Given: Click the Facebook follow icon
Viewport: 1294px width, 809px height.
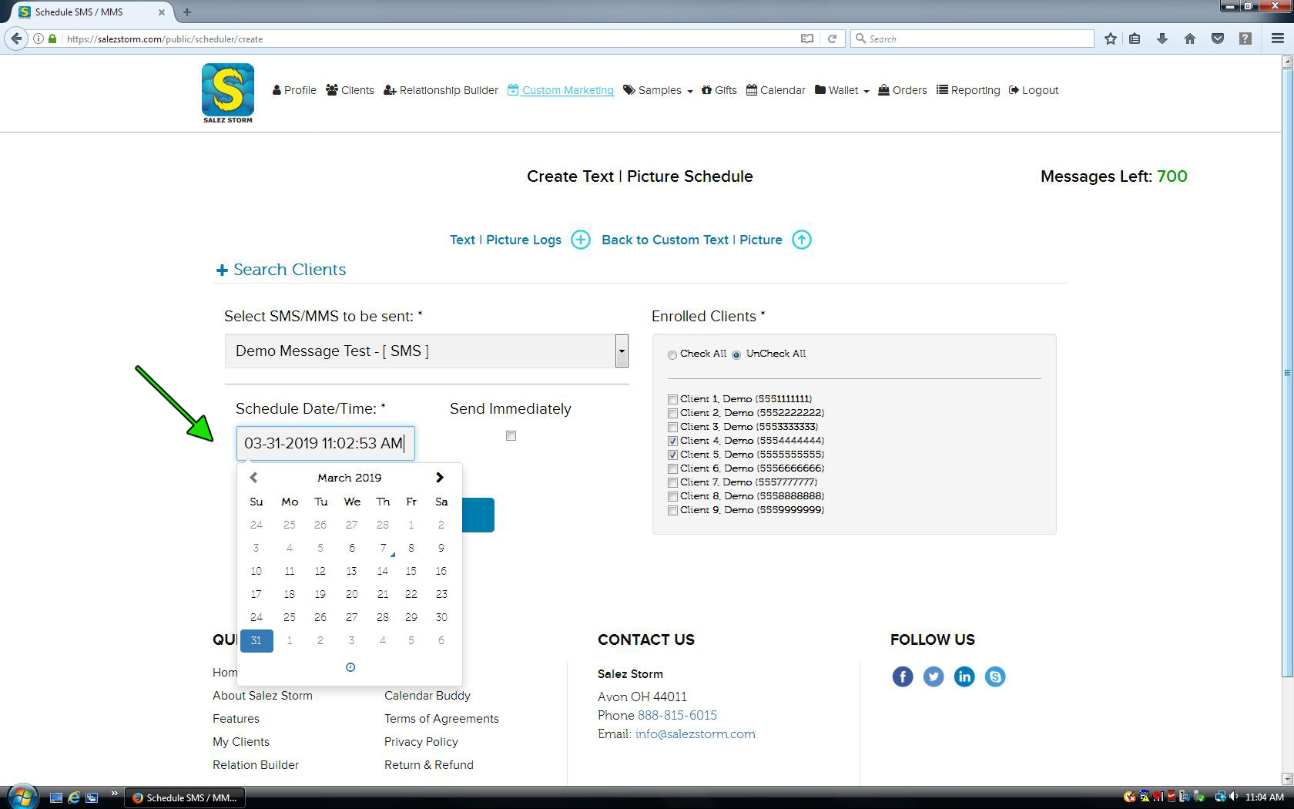Looking at the screenshot, I should point(902,676).
